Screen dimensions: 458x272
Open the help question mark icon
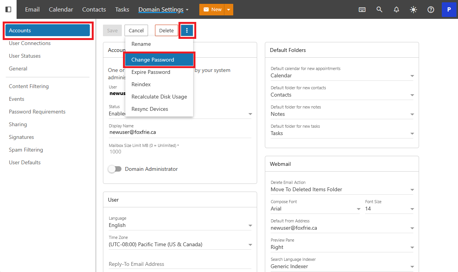pos(431,10)
